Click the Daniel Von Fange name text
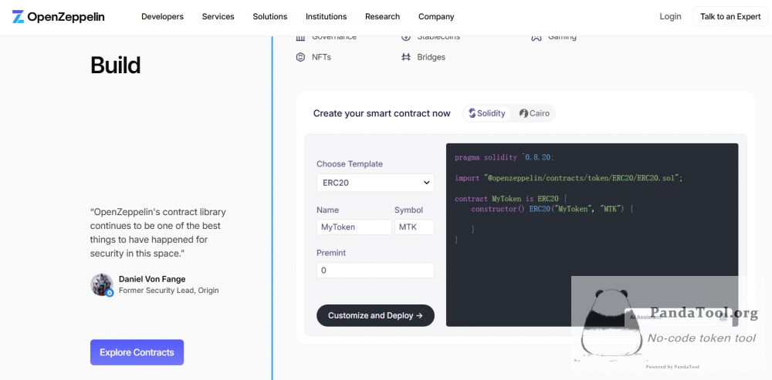The width and height of the screenshot is (772, 380). pos(152,279)
